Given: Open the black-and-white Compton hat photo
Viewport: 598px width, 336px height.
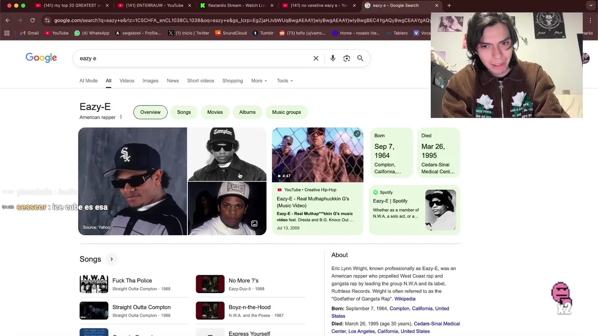Looking at the screenshot, I should coord(227,154).
